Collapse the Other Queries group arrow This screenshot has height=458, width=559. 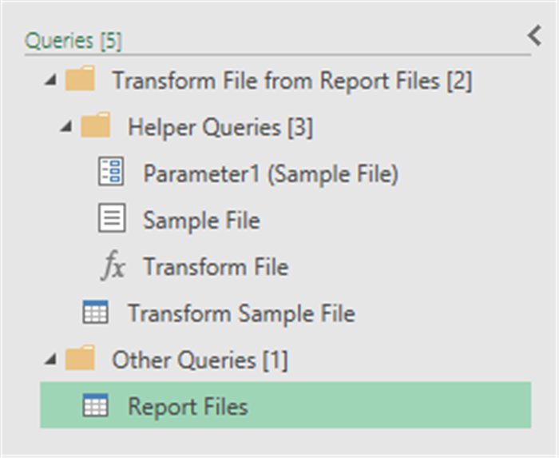tap(51, 360)
